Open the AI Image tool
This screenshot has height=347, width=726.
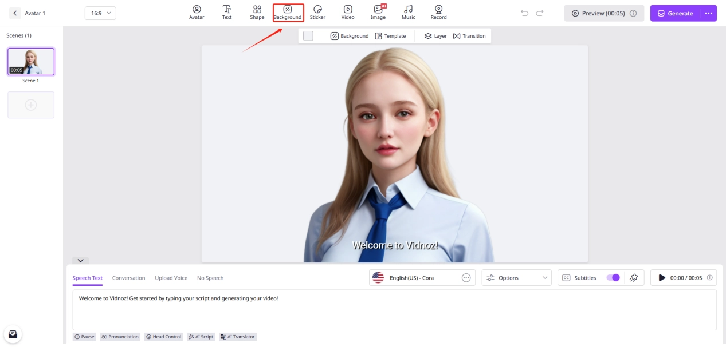coord(378,12)
